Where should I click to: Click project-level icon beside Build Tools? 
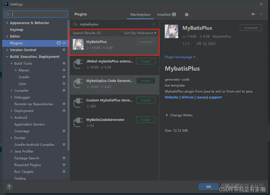(64, 63)
